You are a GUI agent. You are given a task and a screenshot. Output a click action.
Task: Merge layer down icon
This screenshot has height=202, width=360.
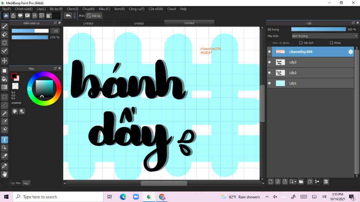click(317, 182)
